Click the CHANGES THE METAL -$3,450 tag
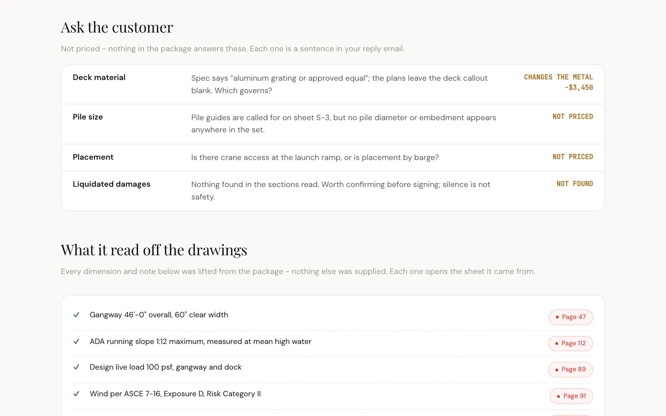The width and height of the screenshot is (666, 416). point(558,82)
